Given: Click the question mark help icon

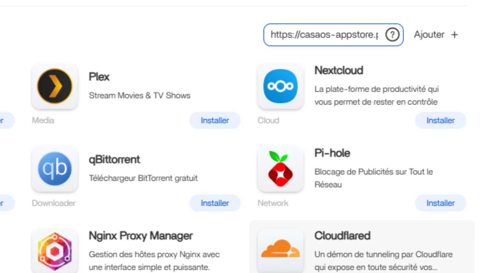Looking at the screenshot, I should 392,35.
